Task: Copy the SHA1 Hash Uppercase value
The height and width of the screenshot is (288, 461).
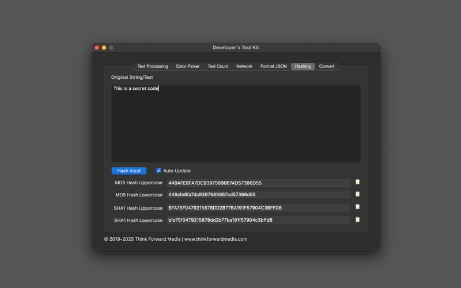Action: click(x=357, y=207)
